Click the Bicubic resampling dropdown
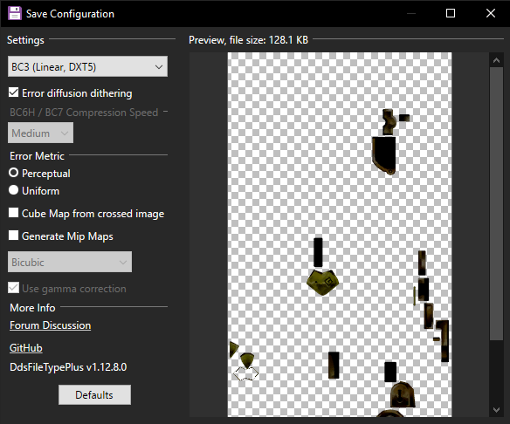This screenshot has height=424, width=510. point(70,262)
